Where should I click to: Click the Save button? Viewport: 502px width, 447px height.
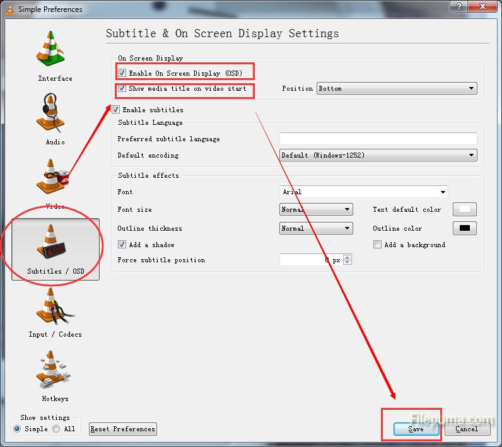[x=416, y=429]
